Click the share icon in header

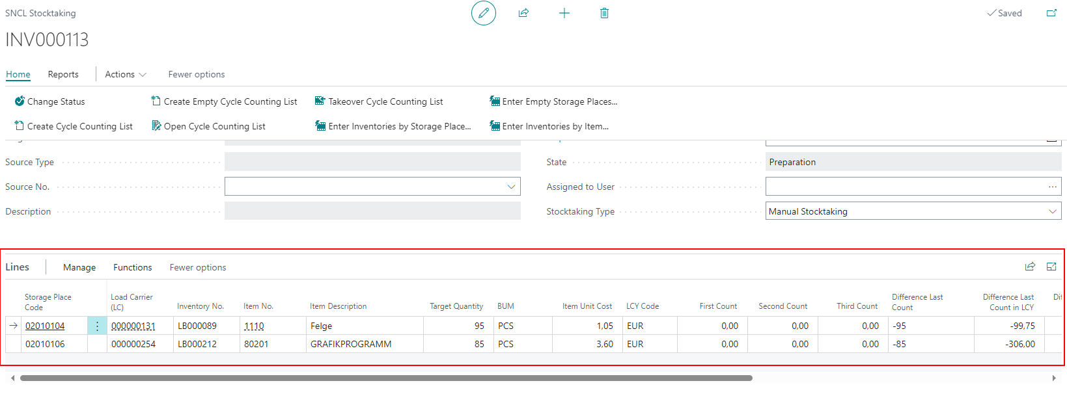pyautogui.click(x=523, y=13)
